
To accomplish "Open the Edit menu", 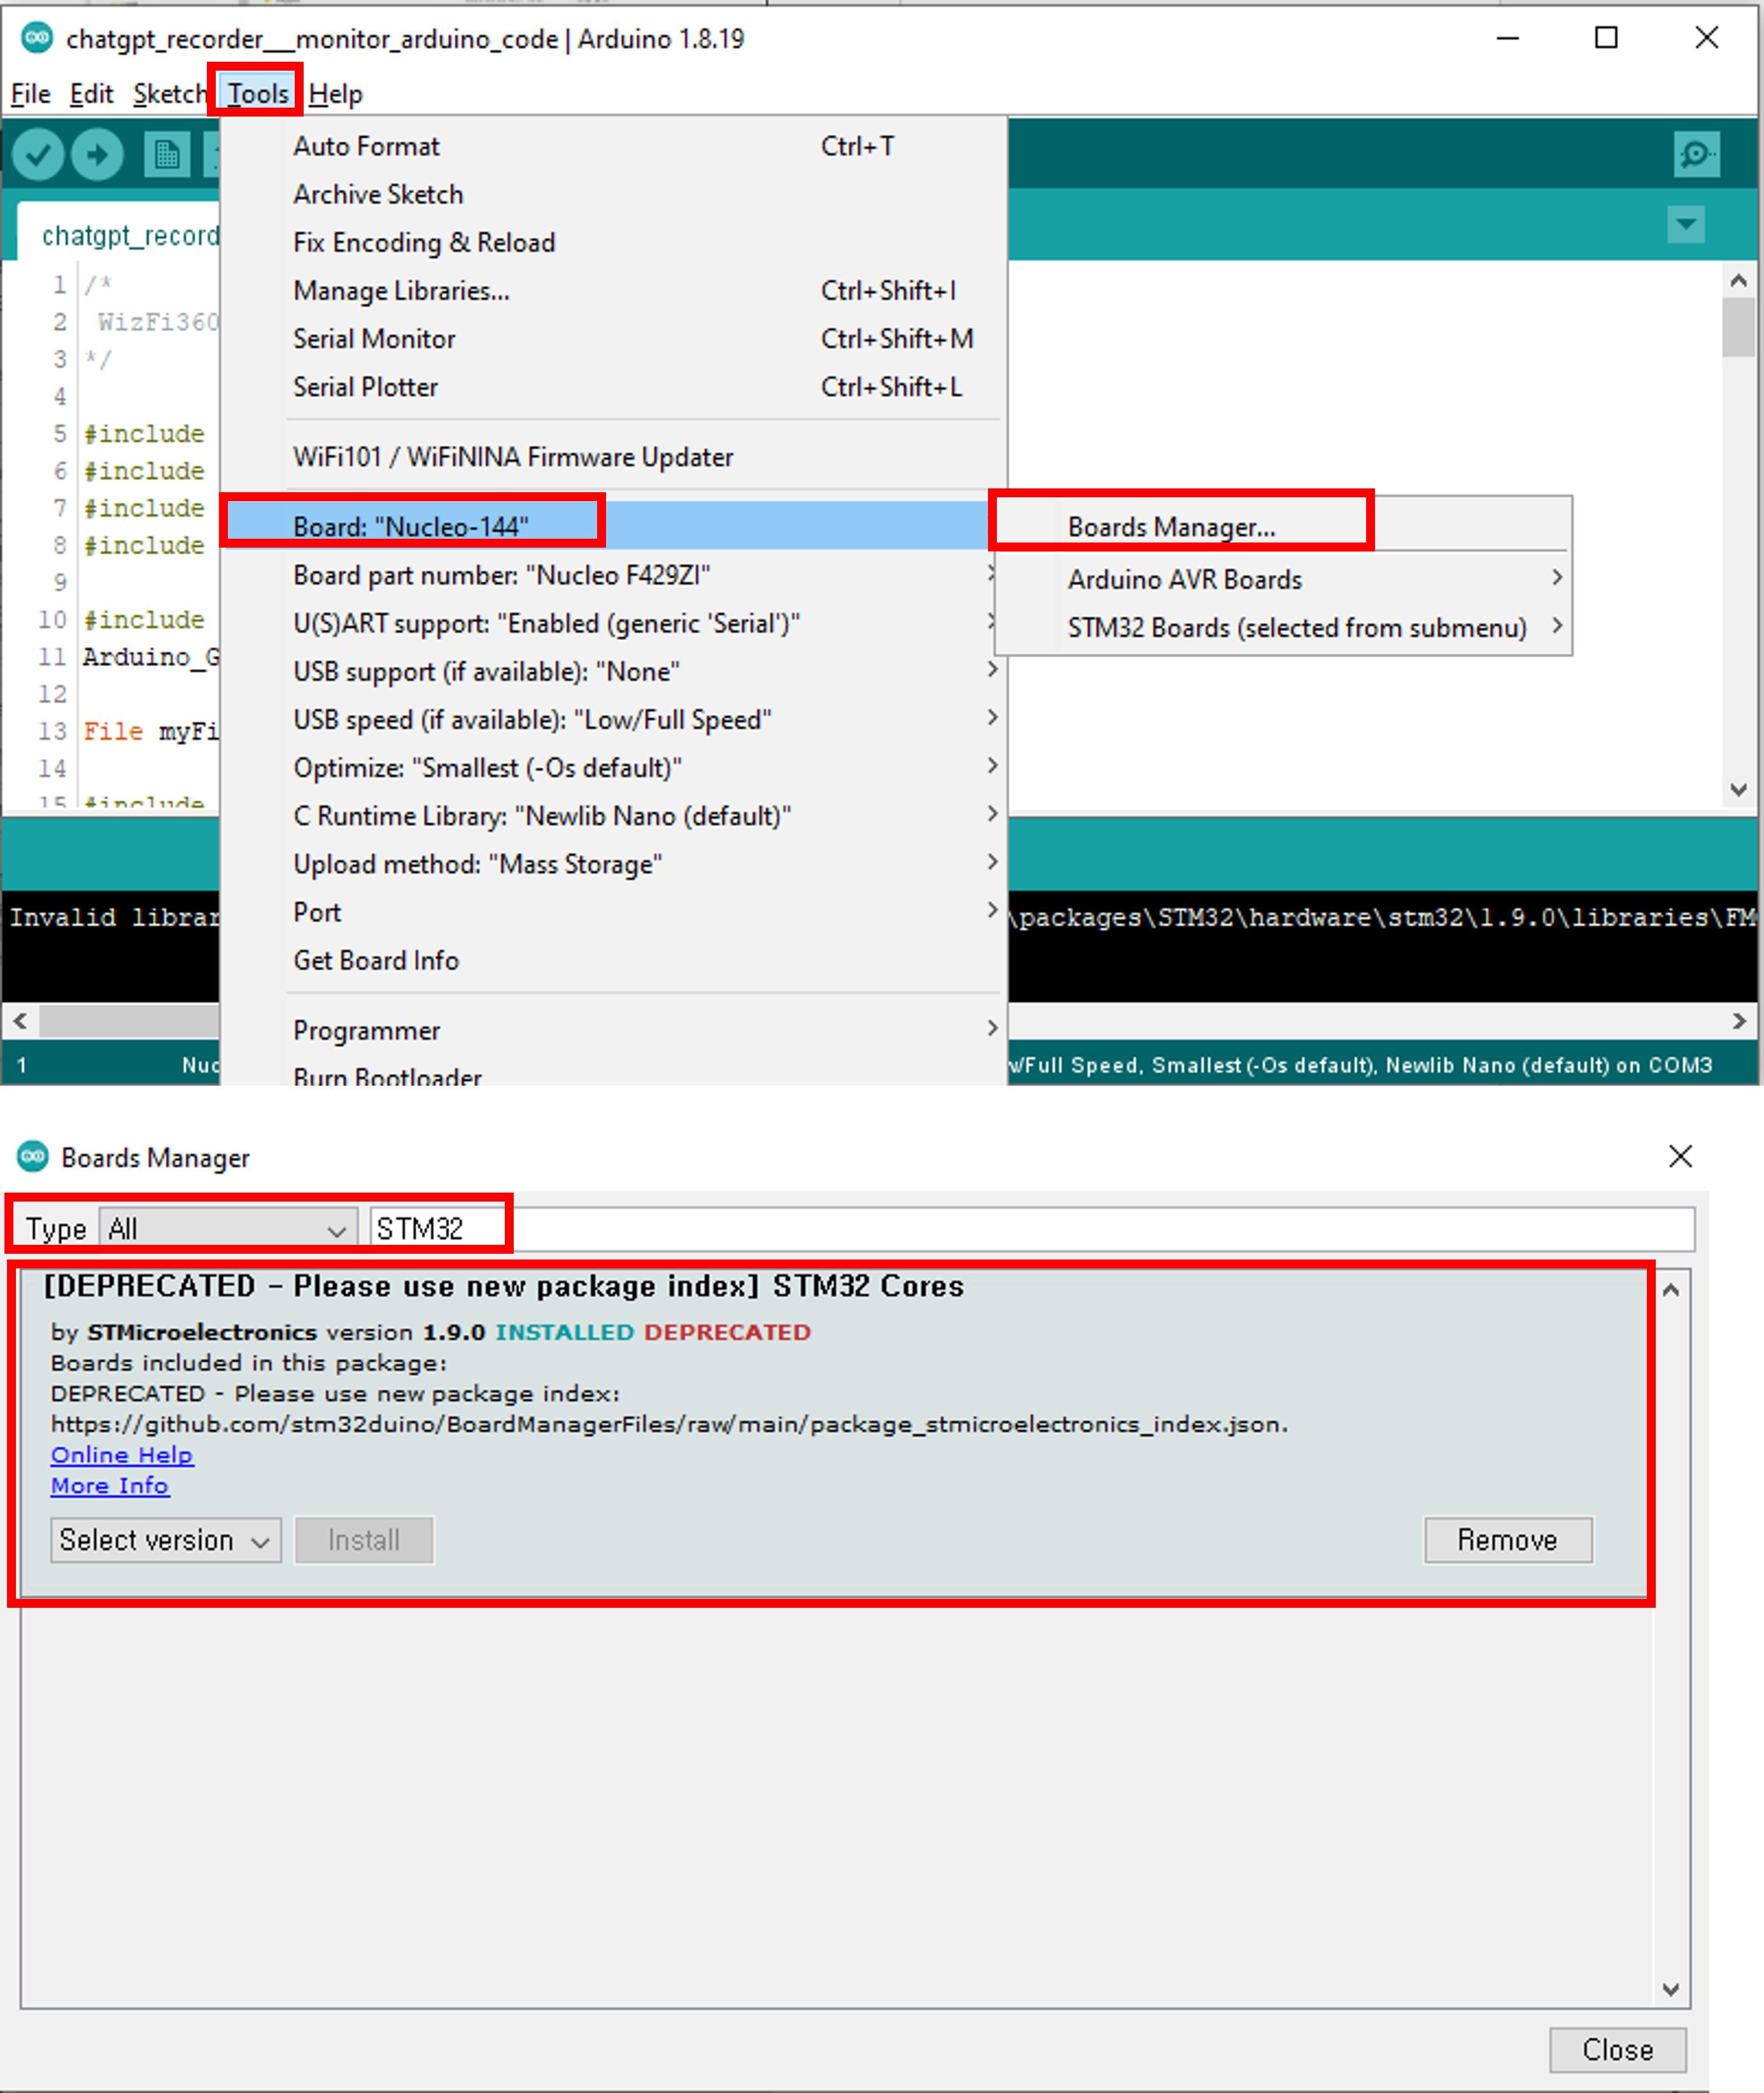I will tap(91, 94).
